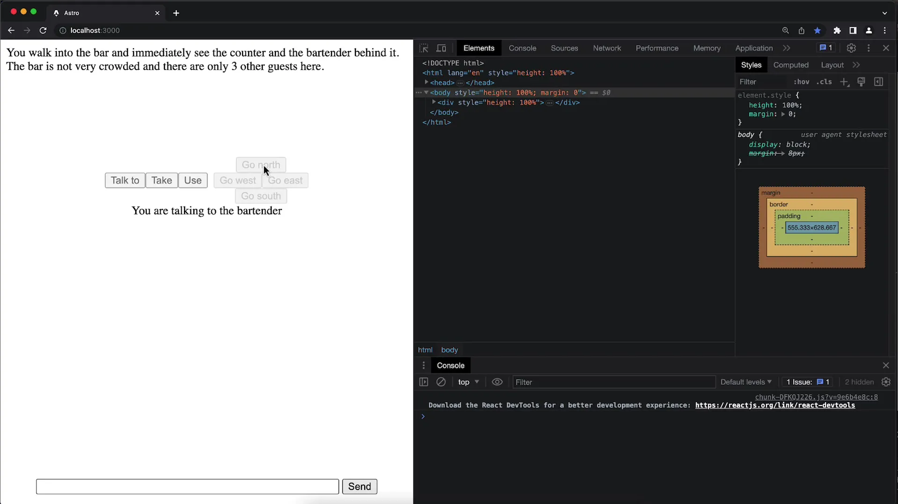Viewport: 898px width, 504px height.
Task: Collapse the body element node
Action: click(426, 93)
